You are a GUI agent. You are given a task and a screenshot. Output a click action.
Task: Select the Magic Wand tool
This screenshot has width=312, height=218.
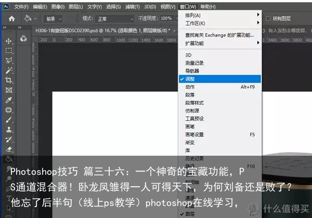[9, 70]
